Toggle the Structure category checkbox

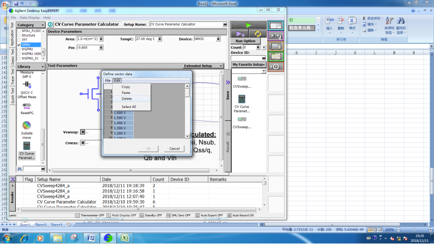pyautogui.click(x=19, y=35)
